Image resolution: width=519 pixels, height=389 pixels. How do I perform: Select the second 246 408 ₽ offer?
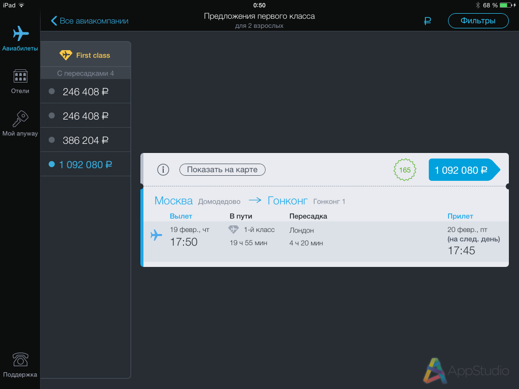pyautogui.click(x=85, y=116)
